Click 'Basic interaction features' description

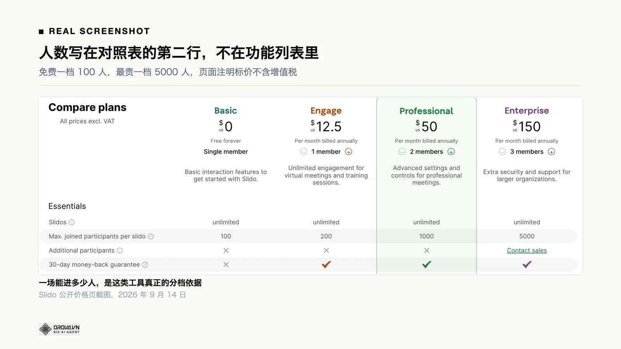coord(226,175)
